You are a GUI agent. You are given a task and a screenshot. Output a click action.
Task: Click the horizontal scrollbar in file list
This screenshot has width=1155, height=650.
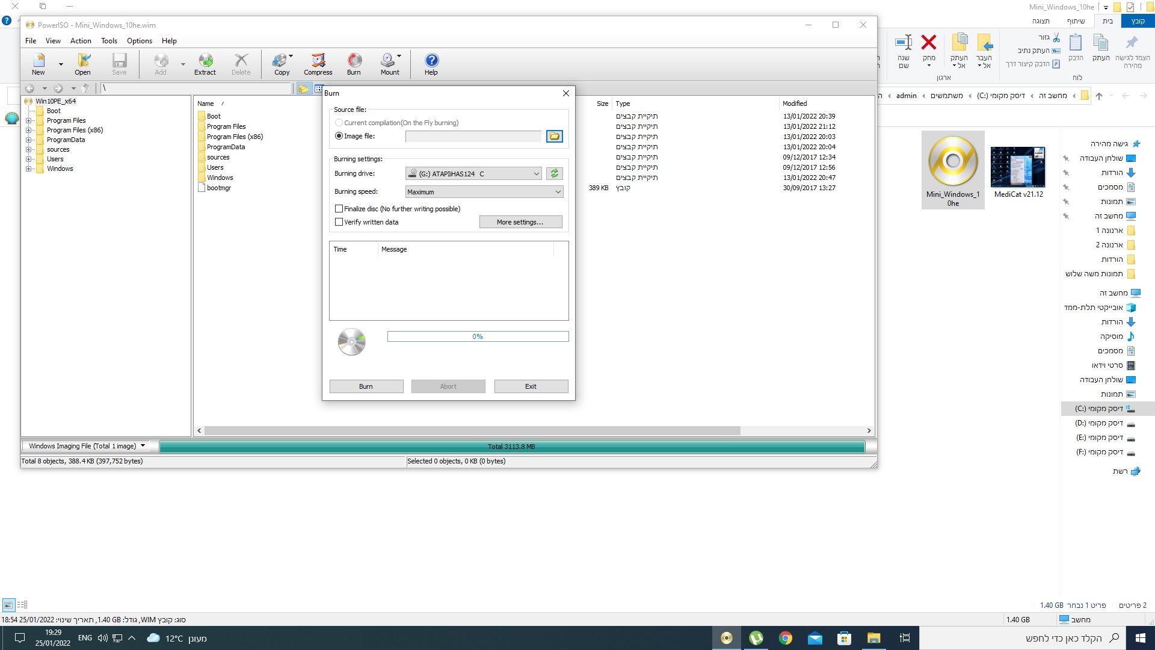[x=472, y=430]
